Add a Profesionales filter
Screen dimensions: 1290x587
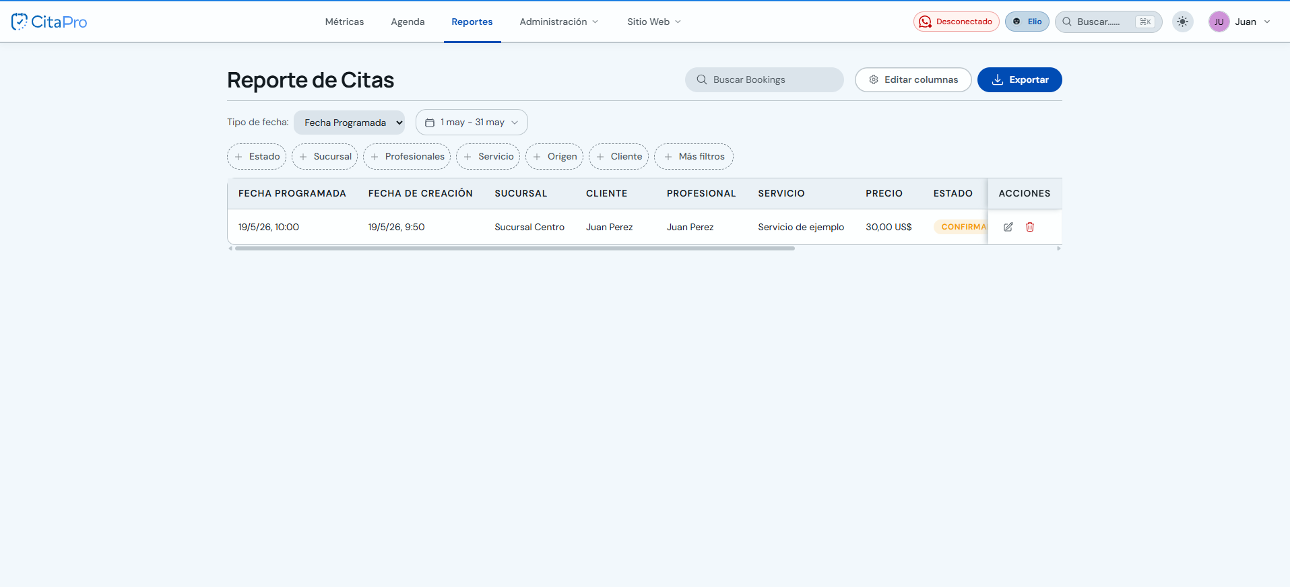click(x=407, y=156)
